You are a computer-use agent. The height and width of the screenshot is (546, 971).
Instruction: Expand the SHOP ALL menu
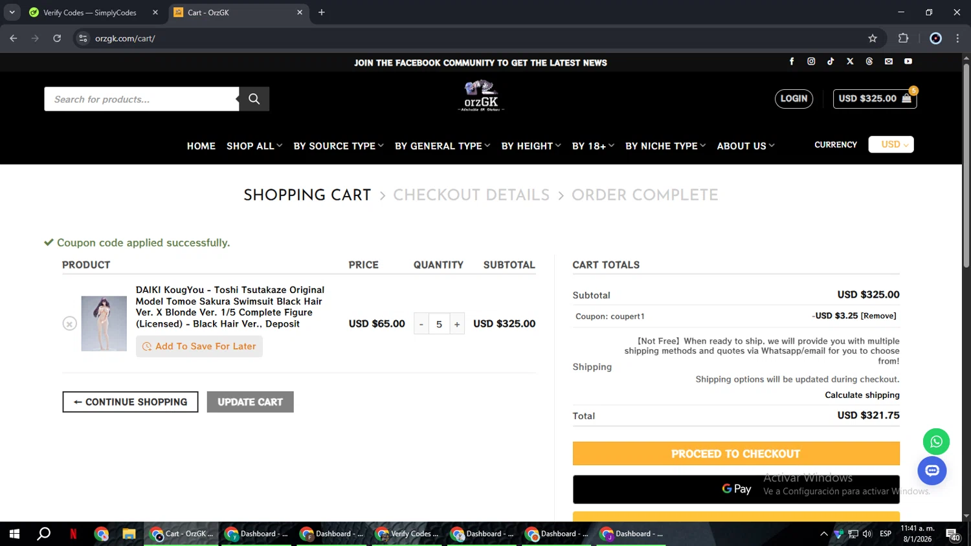click(x=254, y=146)
